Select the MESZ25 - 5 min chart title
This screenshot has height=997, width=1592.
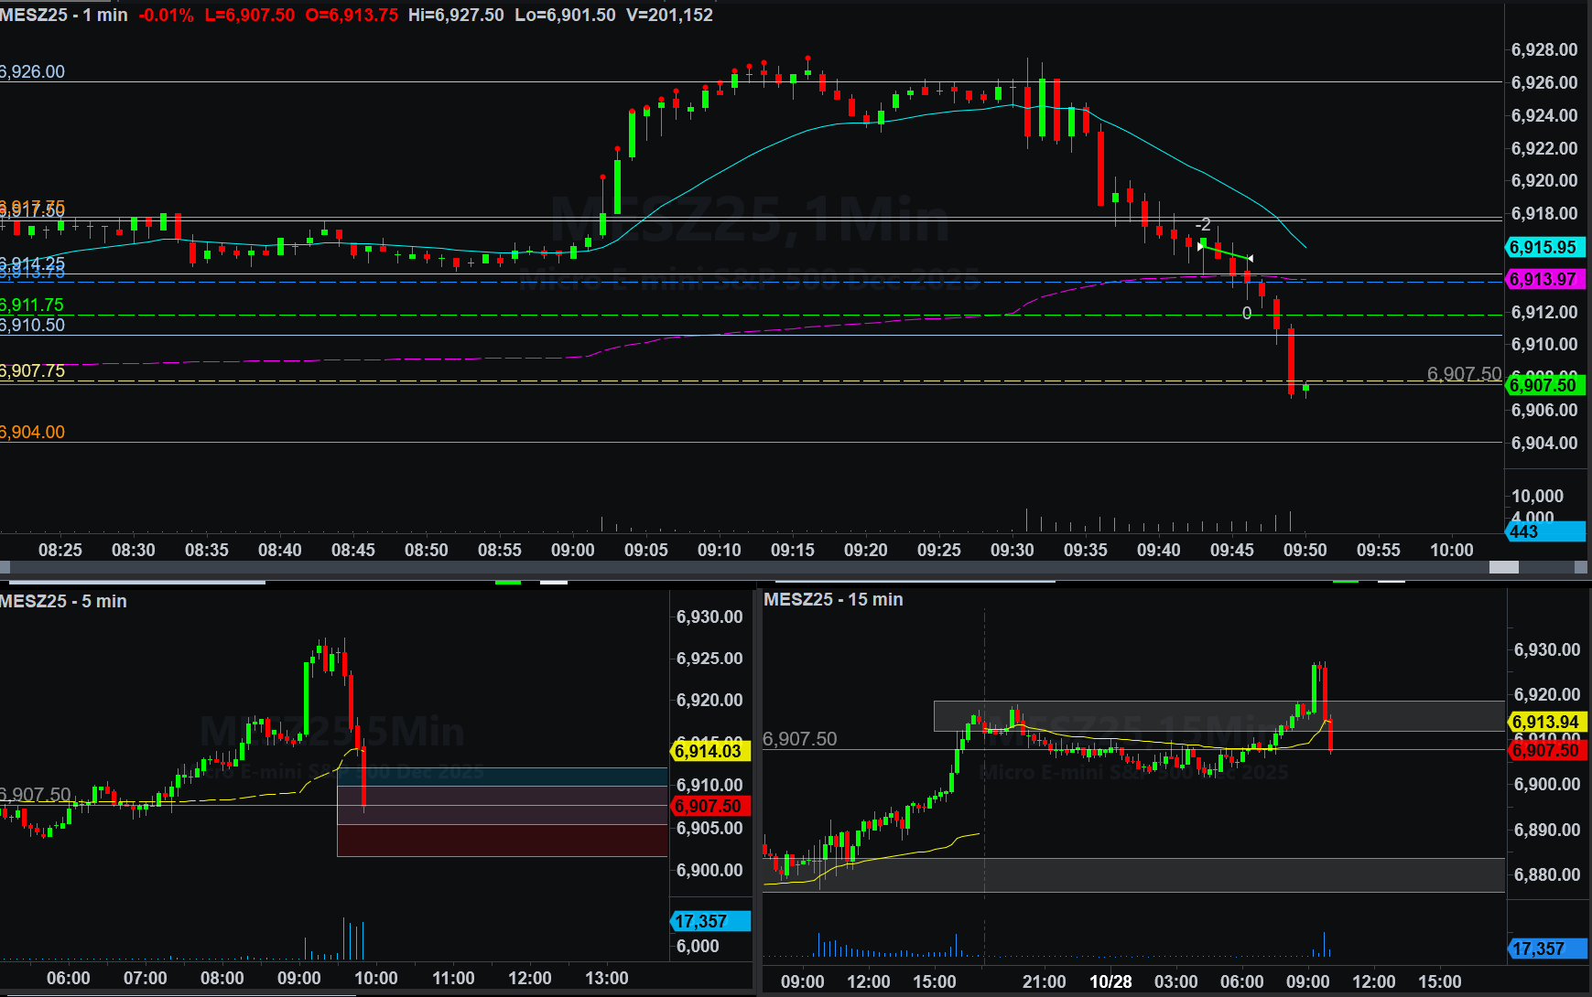coord(64,601)
